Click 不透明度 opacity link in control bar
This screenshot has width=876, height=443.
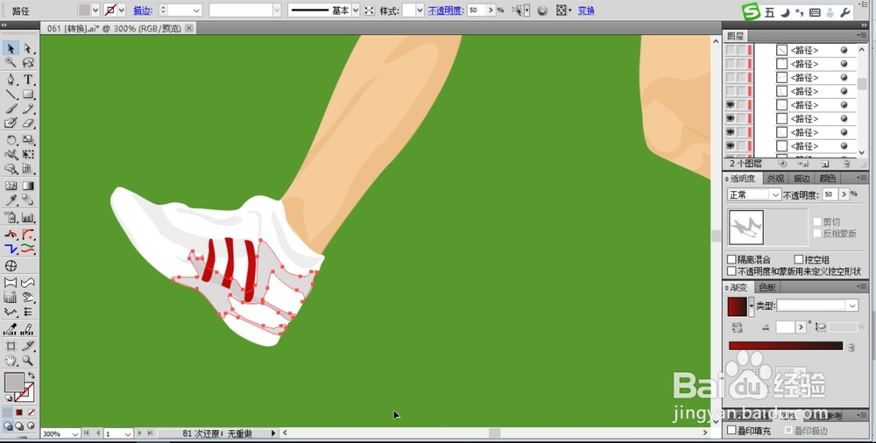point(446,11)
